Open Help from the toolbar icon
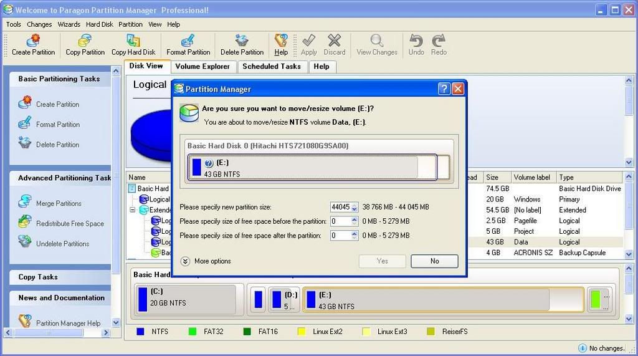This screenshot has width=638, height=356. [x=281, y=41]
